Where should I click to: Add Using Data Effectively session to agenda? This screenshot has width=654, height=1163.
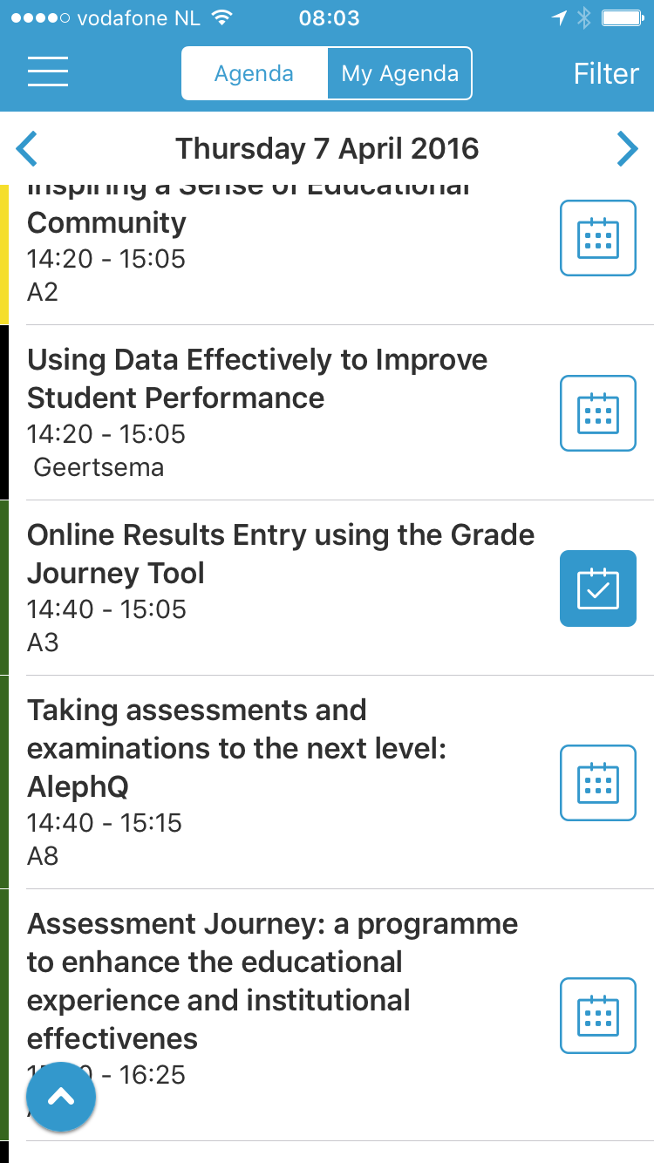598,413
